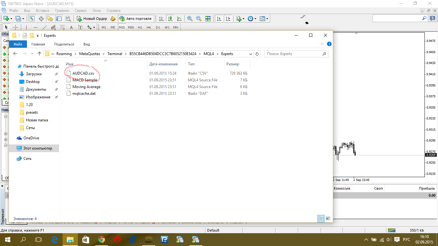The height and width of the screenshot is (246, 438).
Task: Switch chart to candlesticks mode
Action: 170,19
